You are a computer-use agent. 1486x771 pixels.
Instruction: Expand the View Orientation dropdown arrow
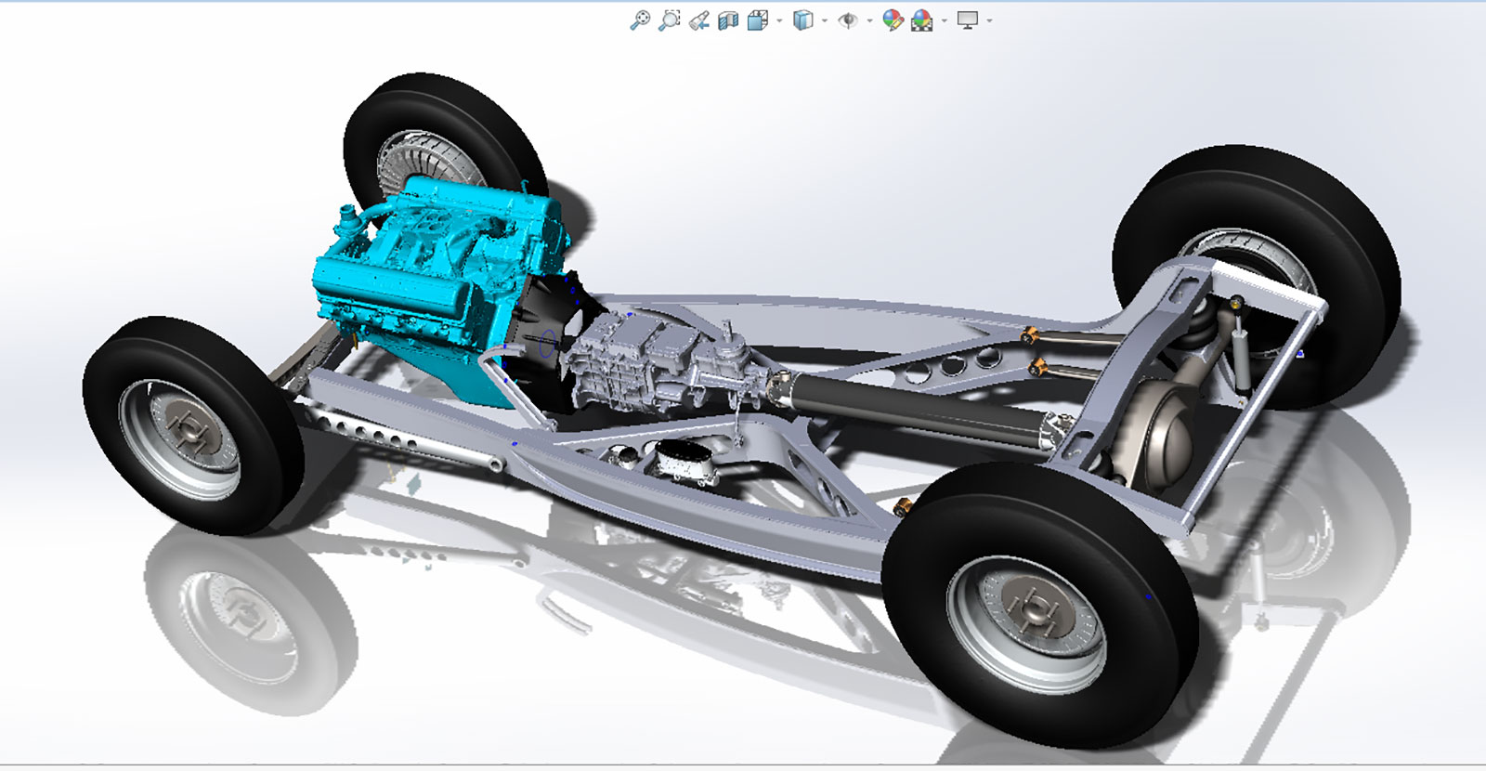(779, 20)
